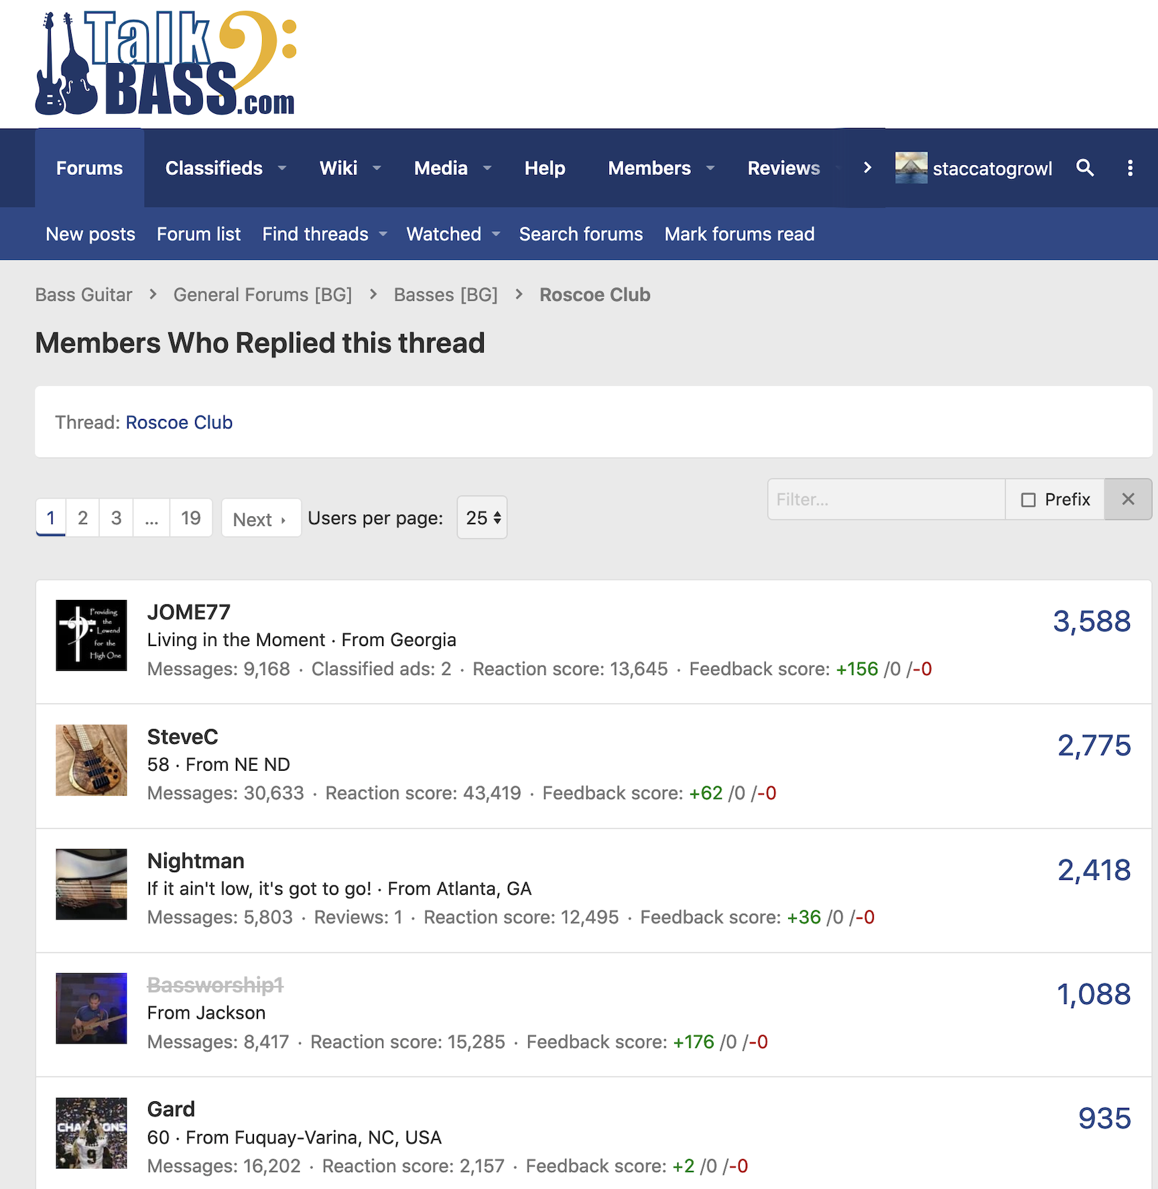Expand the Classifieds dropdown arrow
Image resolution: width=1158 pixels, height=1189 pixels.
coord(282,168)
